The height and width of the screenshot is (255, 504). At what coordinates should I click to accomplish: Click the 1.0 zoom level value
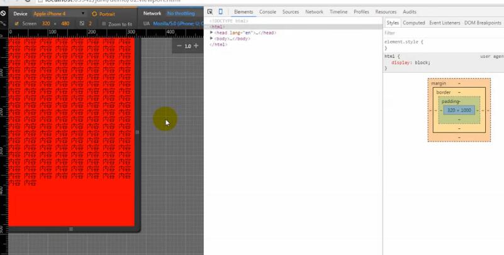coord(188,46)
